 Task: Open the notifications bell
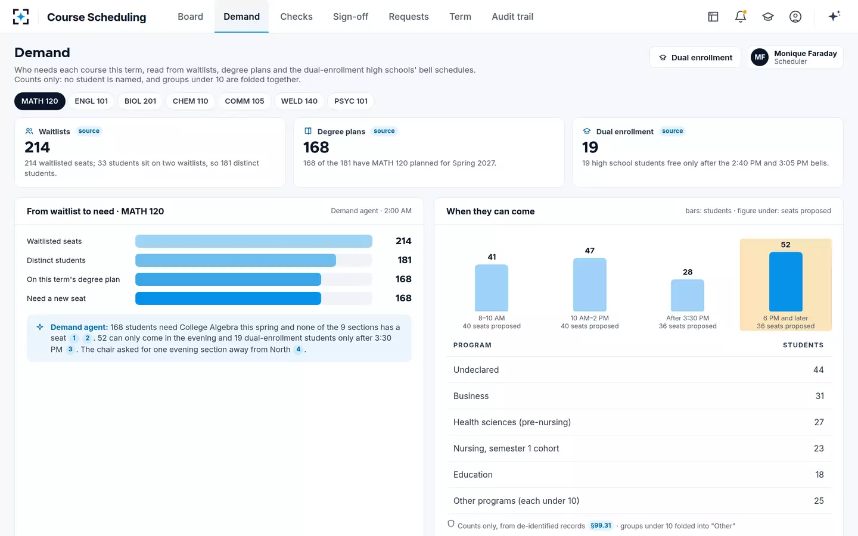coord(741,17)
